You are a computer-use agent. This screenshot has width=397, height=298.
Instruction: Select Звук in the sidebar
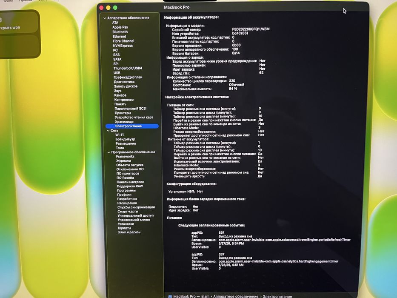point(118,91)
